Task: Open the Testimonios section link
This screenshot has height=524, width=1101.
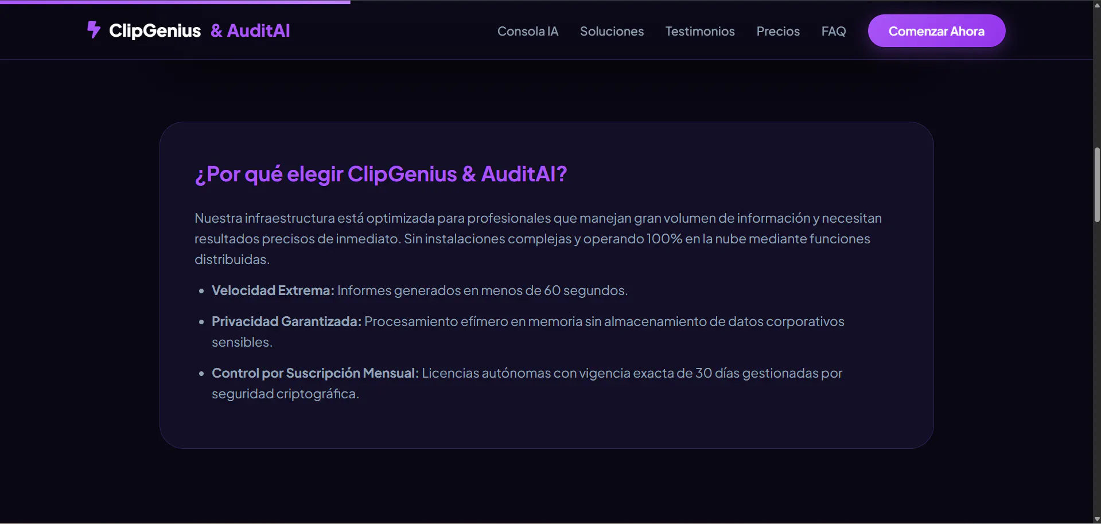Action: pos(700,31)
